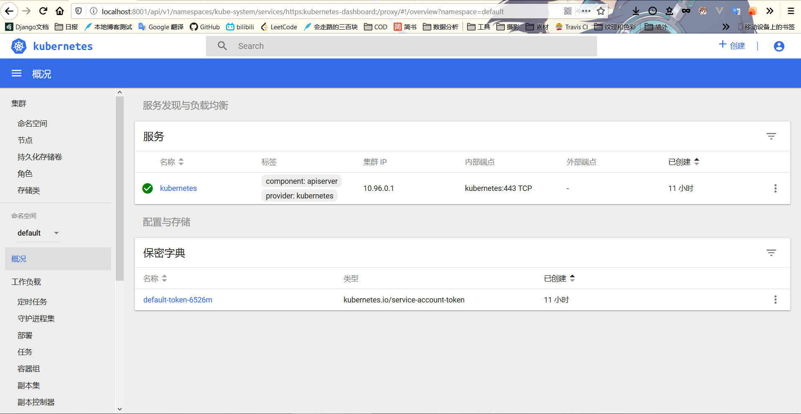Sort services by 已创建 column

tap(684, 162)
